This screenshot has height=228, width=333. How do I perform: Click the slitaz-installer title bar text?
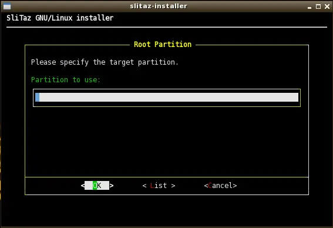pos(159,6)
